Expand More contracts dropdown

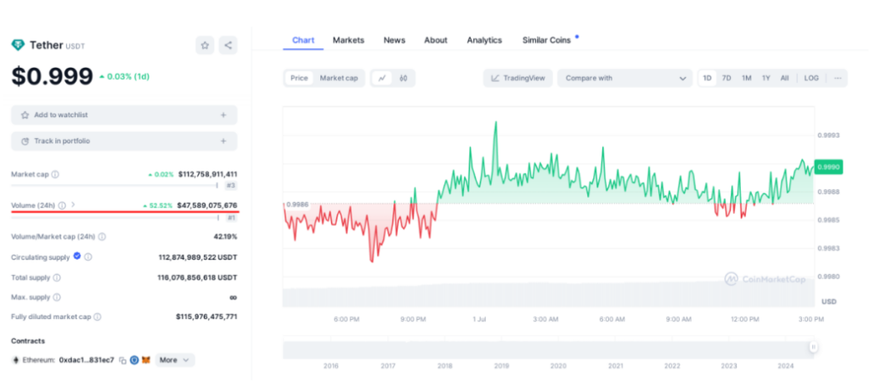point(175,360)
